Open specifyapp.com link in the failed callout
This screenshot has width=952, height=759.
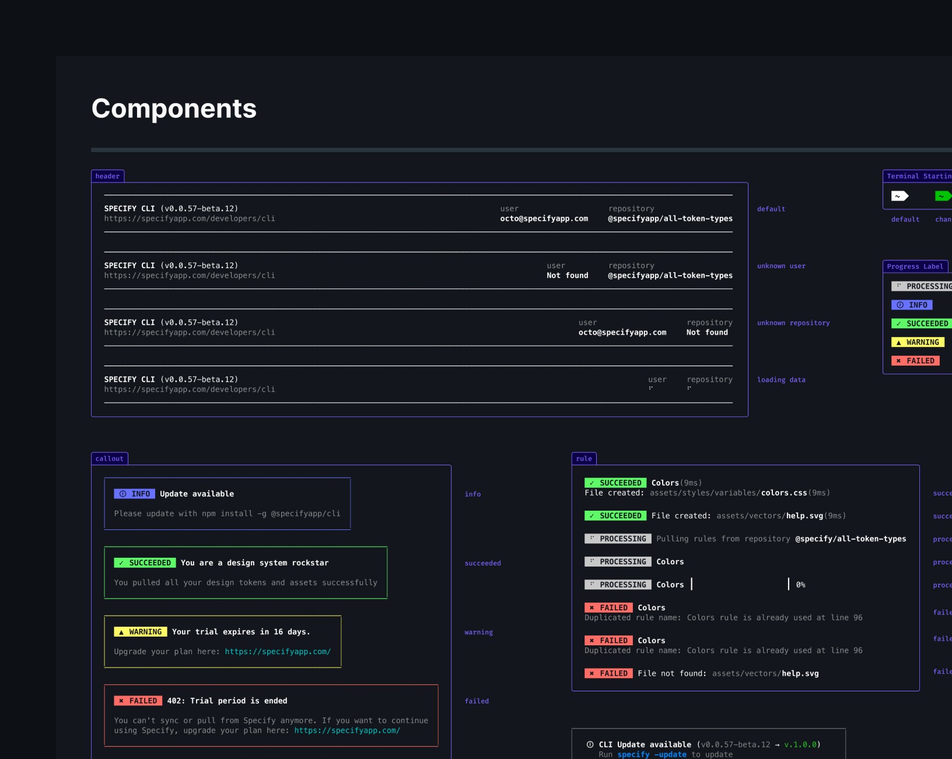(x=347, y=730)
